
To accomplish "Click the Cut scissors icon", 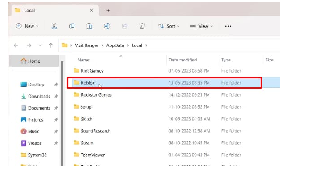I will (54, 26).
